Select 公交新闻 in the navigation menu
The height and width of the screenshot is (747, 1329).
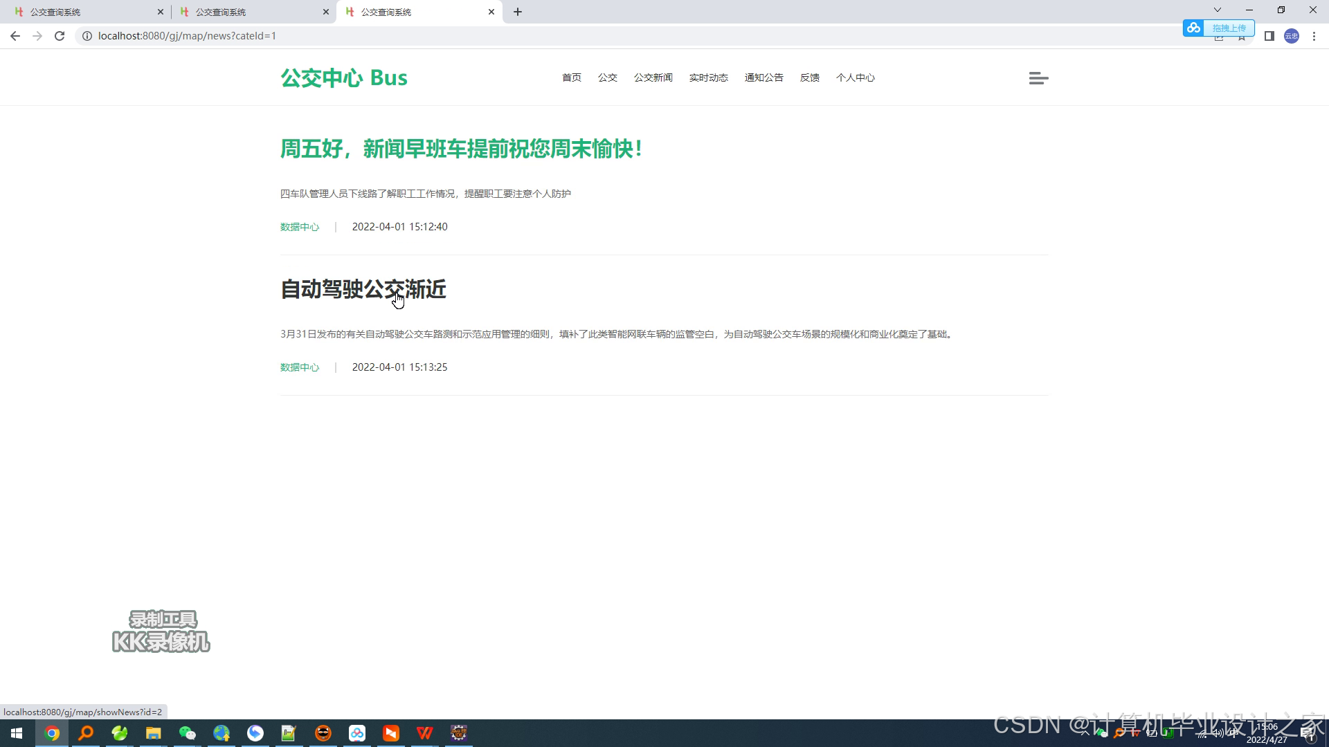[653, 77]
